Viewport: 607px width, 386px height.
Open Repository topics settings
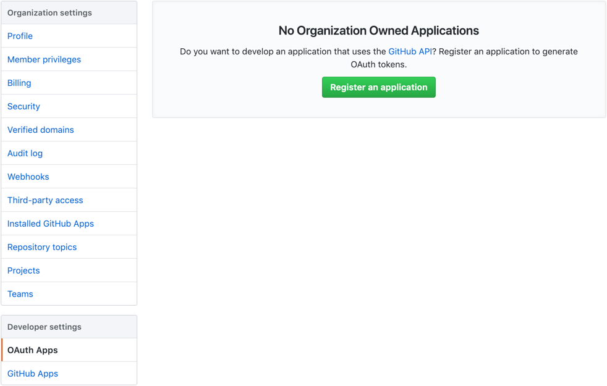(x=41, y=246)
